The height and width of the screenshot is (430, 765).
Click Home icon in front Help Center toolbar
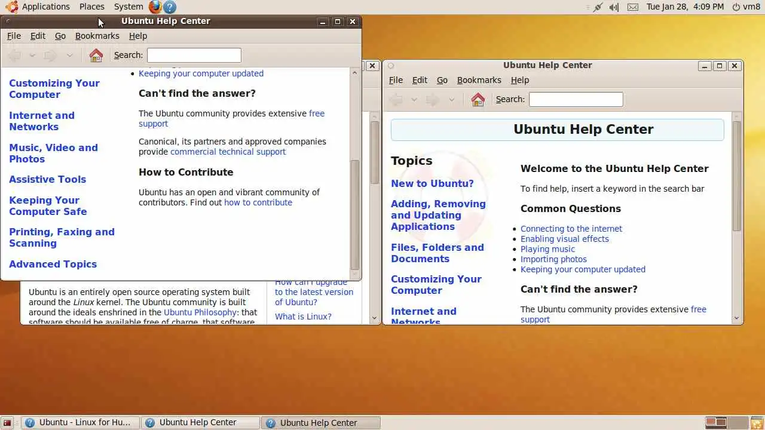click(x=96, y=56)
